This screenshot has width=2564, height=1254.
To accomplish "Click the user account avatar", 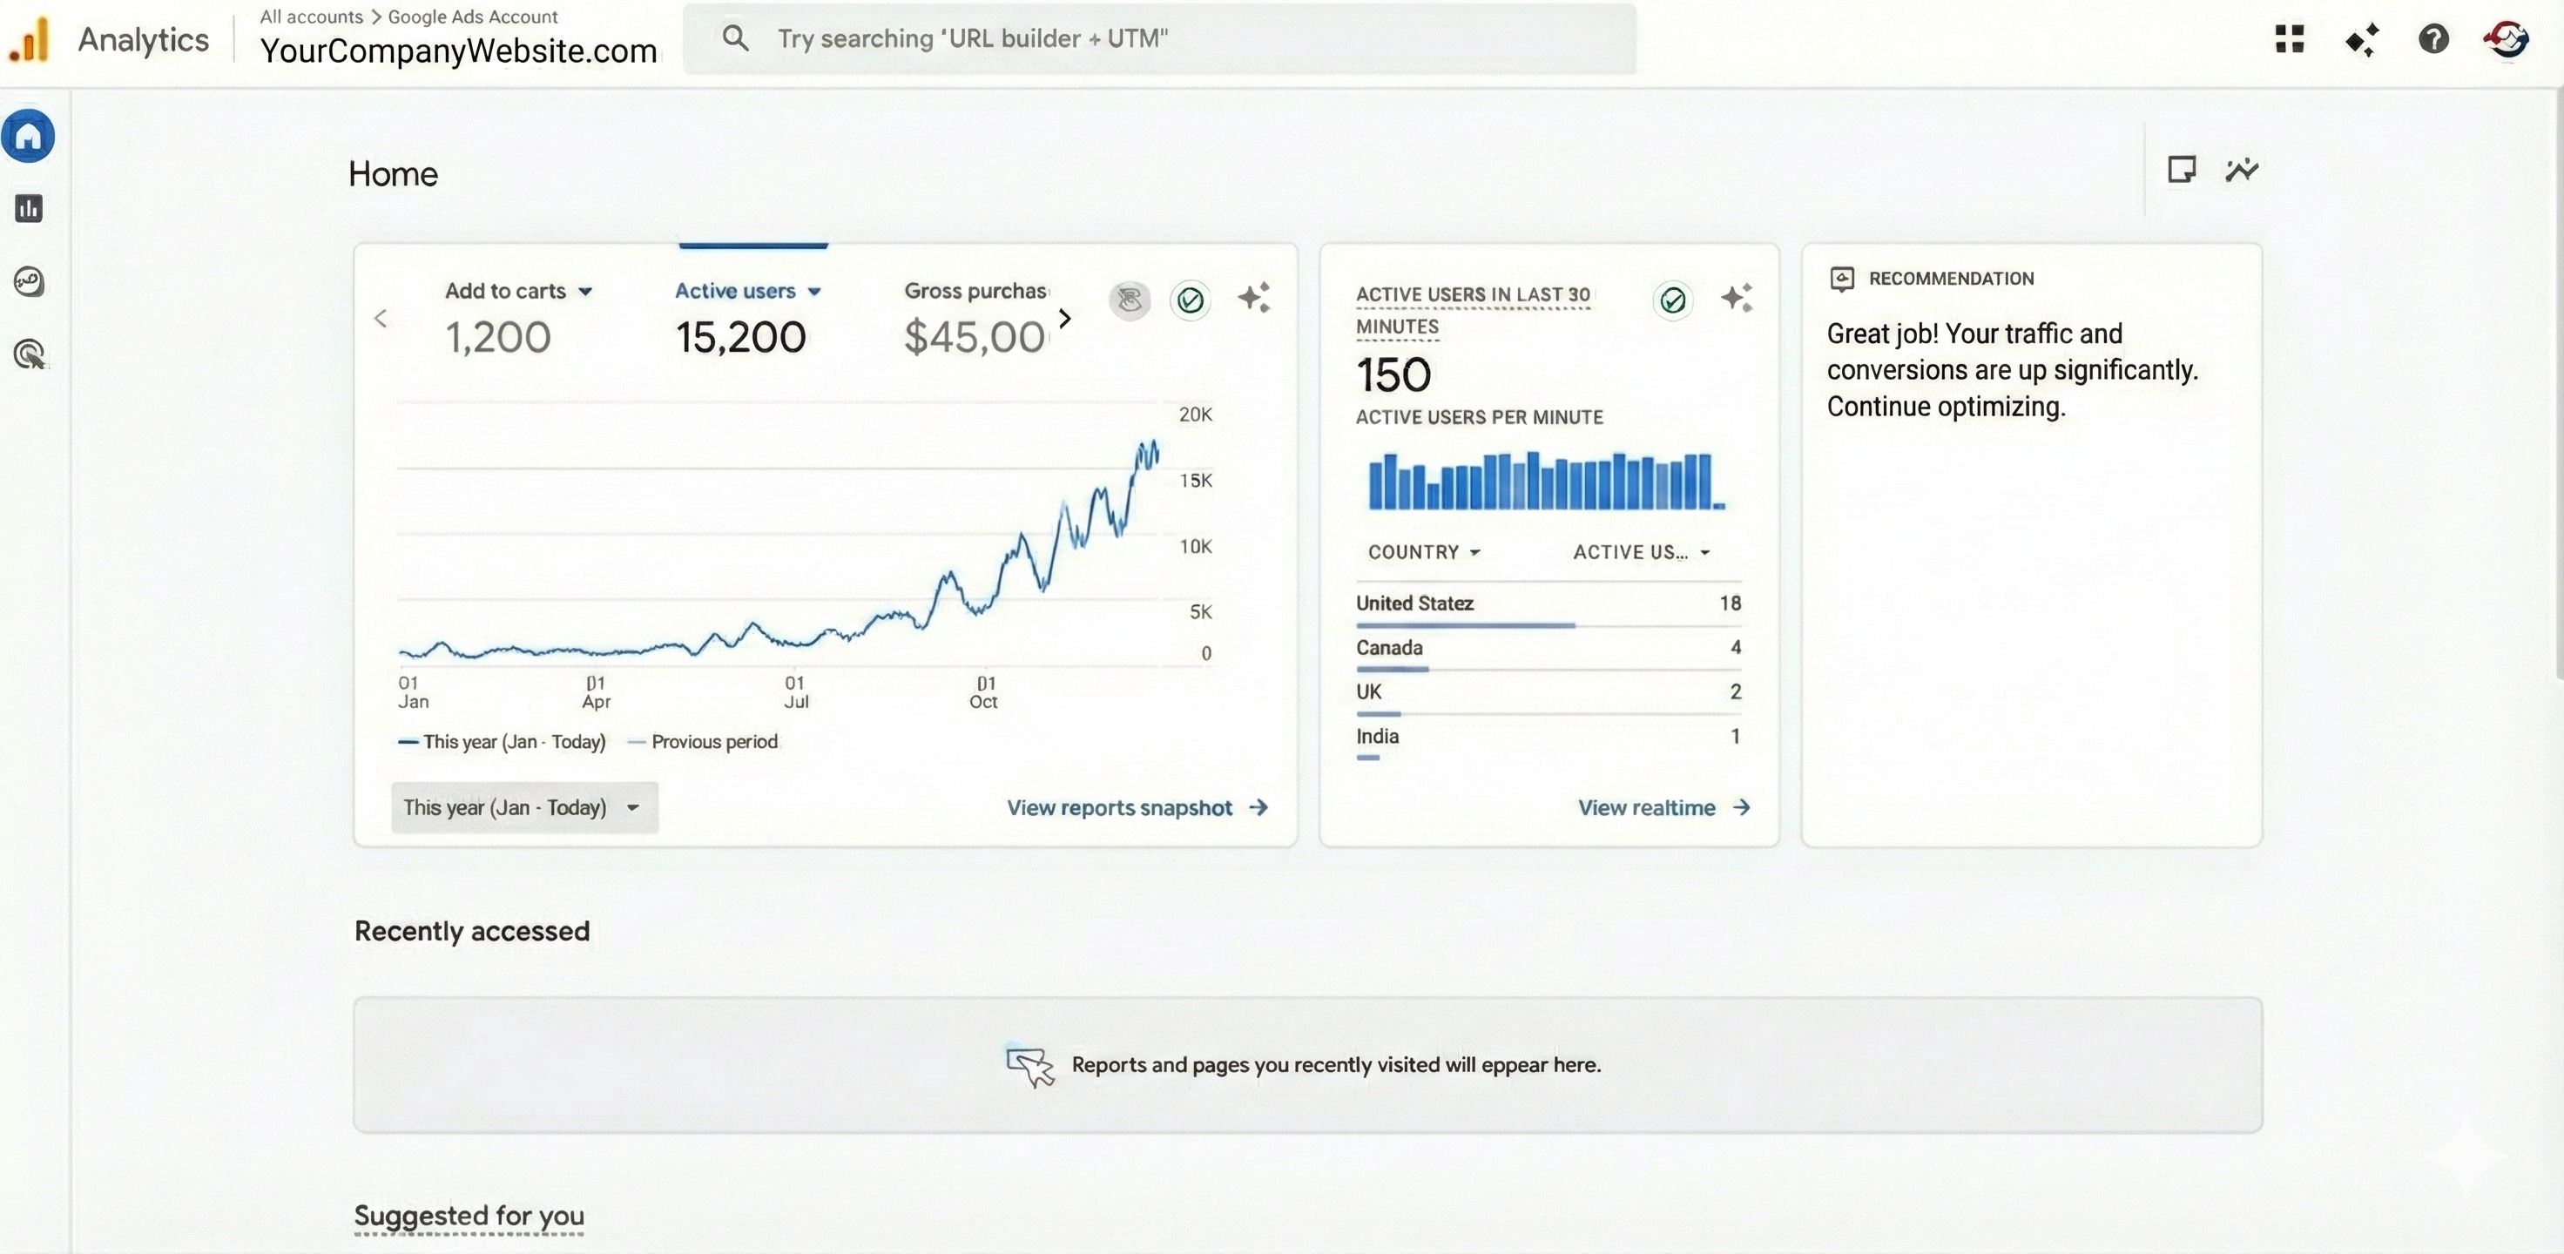I will [x=2506, y=39].
